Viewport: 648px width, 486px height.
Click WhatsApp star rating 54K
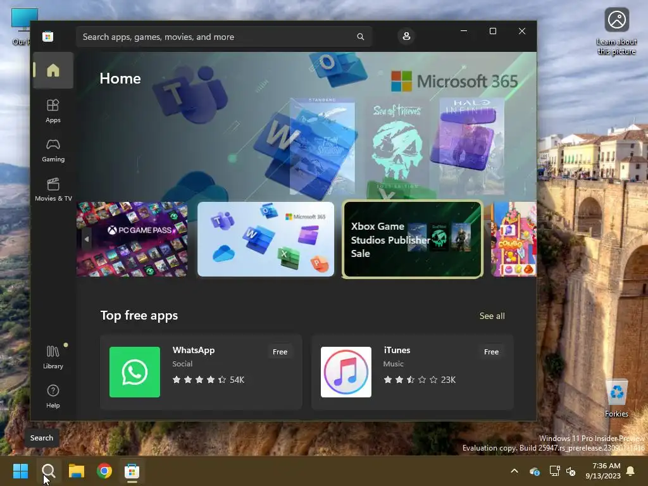(208, 380)
